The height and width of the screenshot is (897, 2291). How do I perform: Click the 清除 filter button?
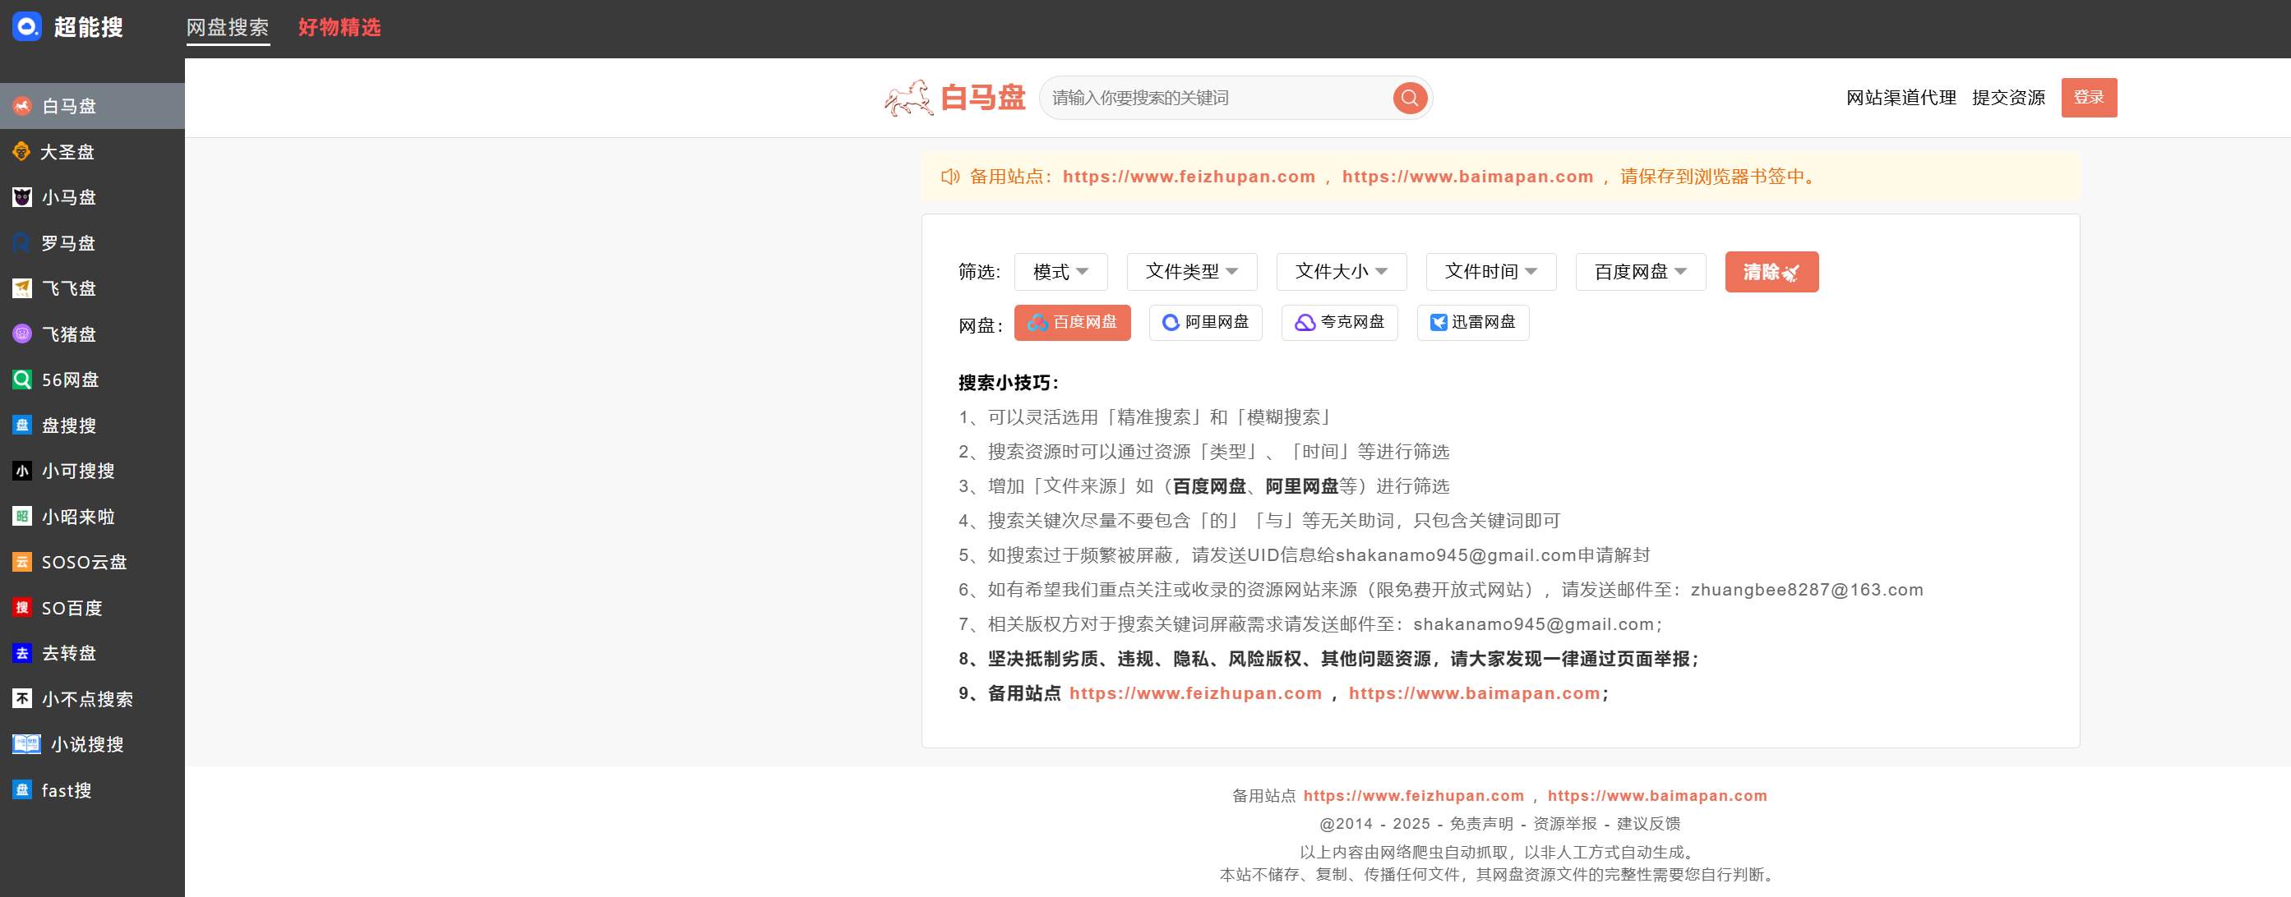(x=1771, y=272)
